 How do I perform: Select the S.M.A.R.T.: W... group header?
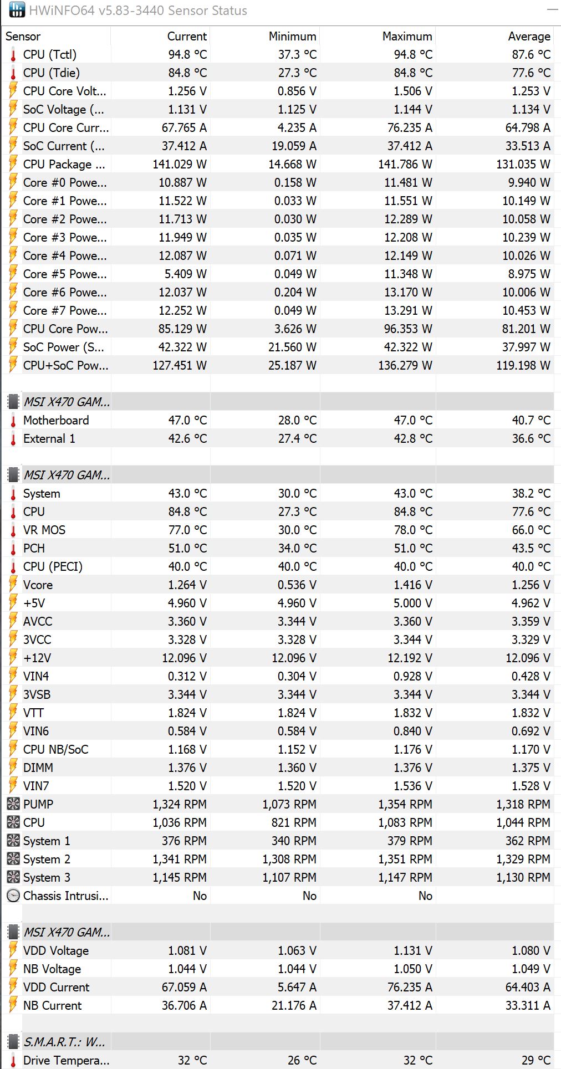tap(278, 1042)
